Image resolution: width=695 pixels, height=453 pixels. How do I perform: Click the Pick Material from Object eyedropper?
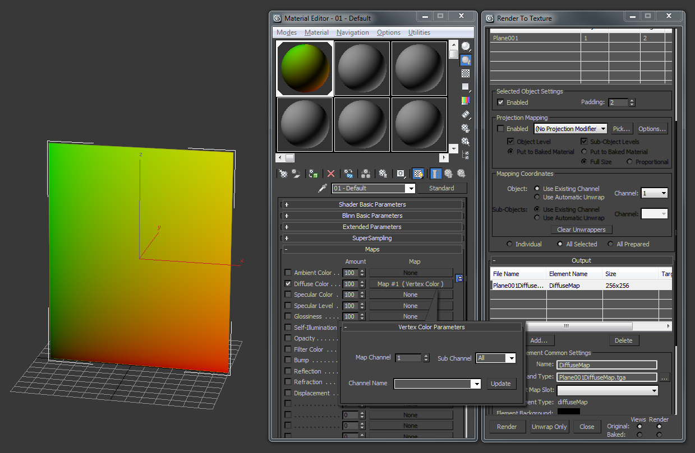tap(323, 188)
